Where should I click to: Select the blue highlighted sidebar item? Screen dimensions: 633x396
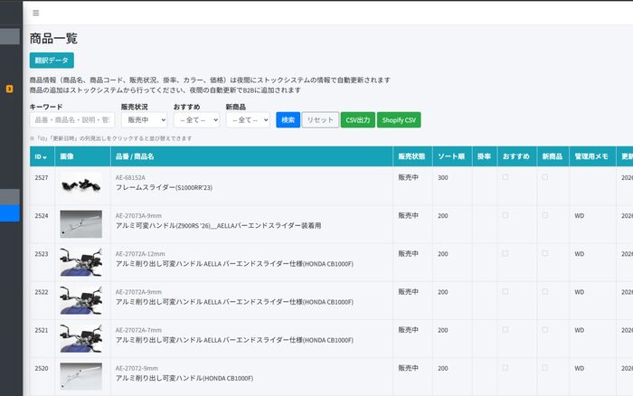tap(10, 213)
